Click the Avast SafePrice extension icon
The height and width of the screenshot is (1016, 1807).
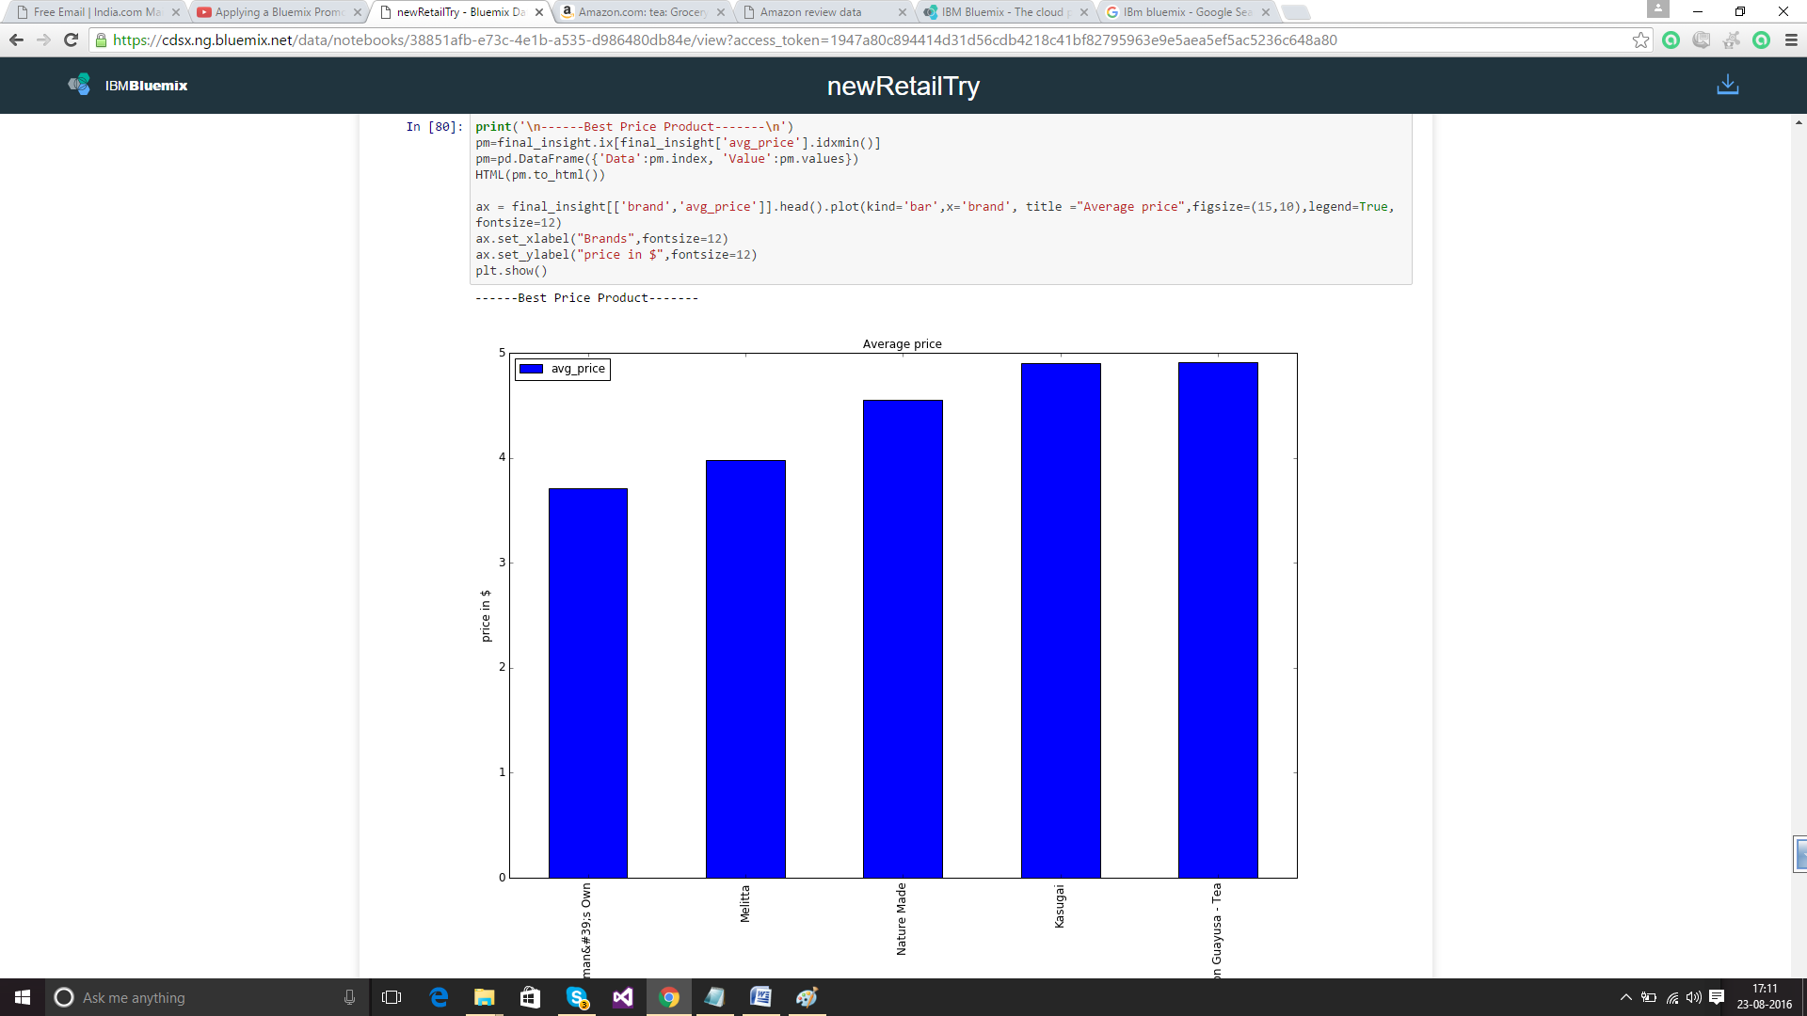[x=1731, y=40]
